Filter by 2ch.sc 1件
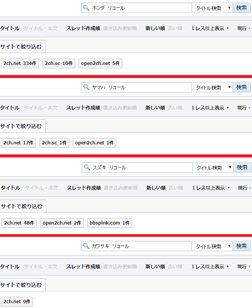The height and width of the screenshot is (308, 252). pyautogui.click(x=54, y=143)
